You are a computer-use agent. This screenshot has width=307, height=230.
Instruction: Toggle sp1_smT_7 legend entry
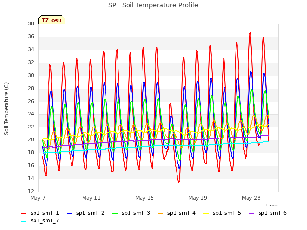pyautogui.click(x=40, y=221)
